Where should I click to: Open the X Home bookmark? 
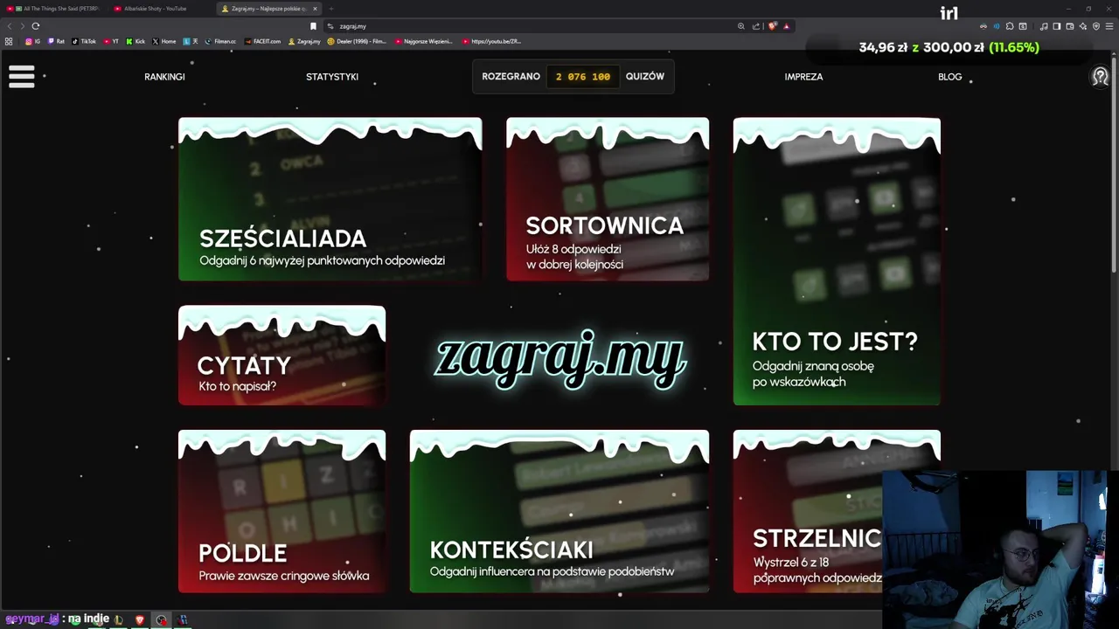tap(164, 41)
